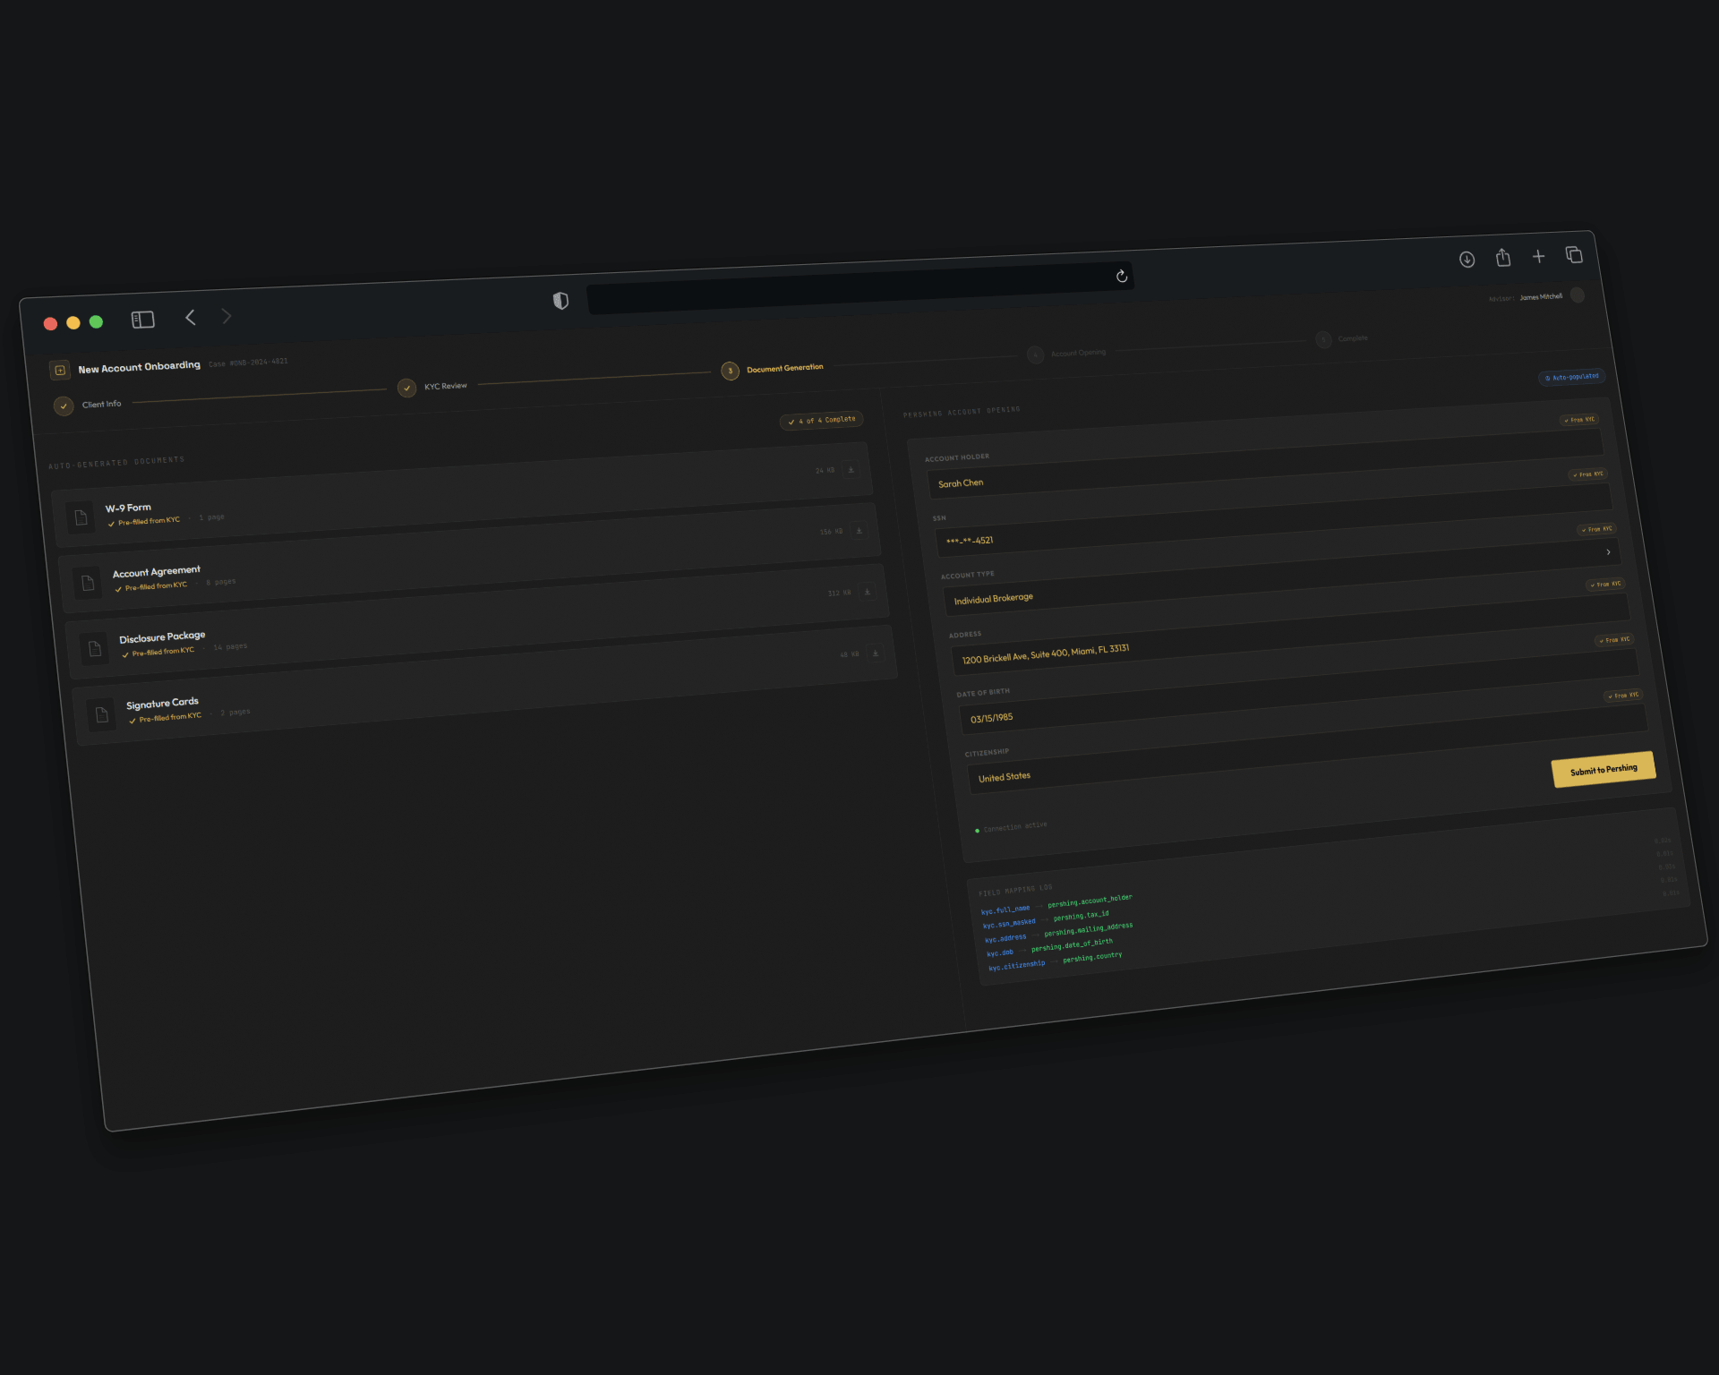Download the Account Agreement file
The image size is (1719, 1375).
(x=859, y=531)
